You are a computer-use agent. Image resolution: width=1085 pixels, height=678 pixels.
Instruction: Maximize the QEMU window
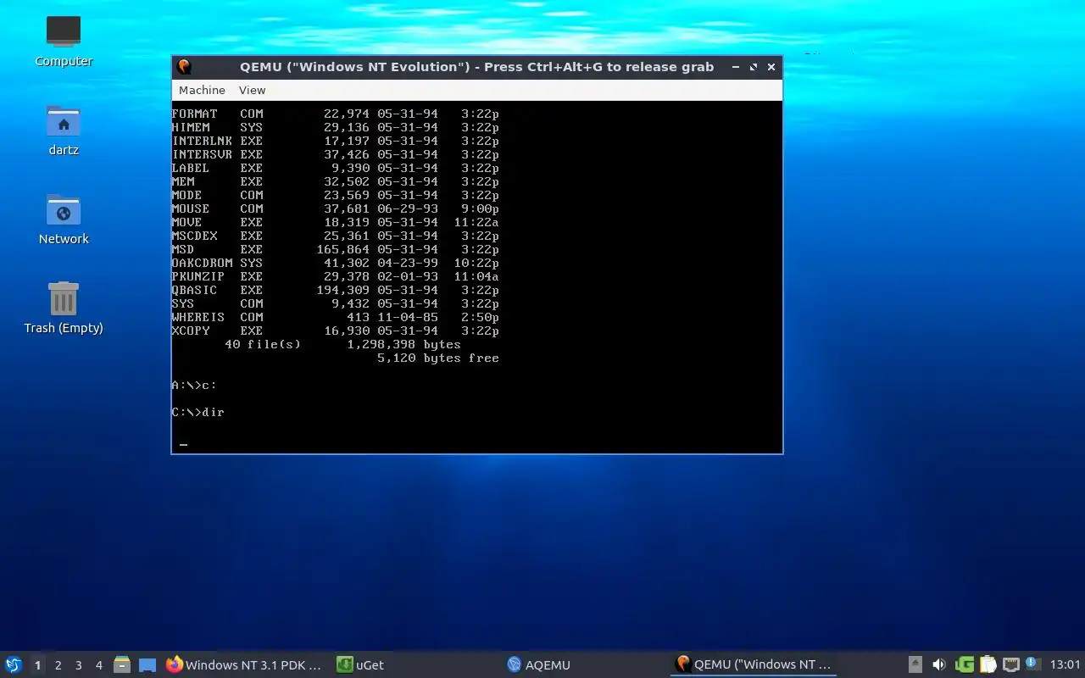coord(753,67)
